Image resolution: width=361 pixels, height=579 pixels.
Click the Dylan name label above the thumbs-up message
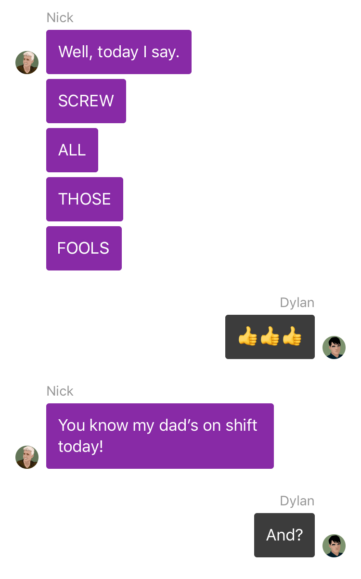click(297, 303)
